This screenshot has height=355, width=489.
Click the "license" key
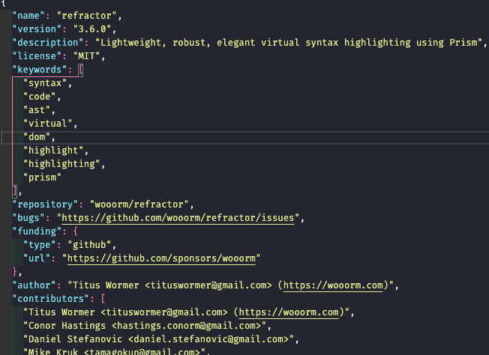point(37,56)
